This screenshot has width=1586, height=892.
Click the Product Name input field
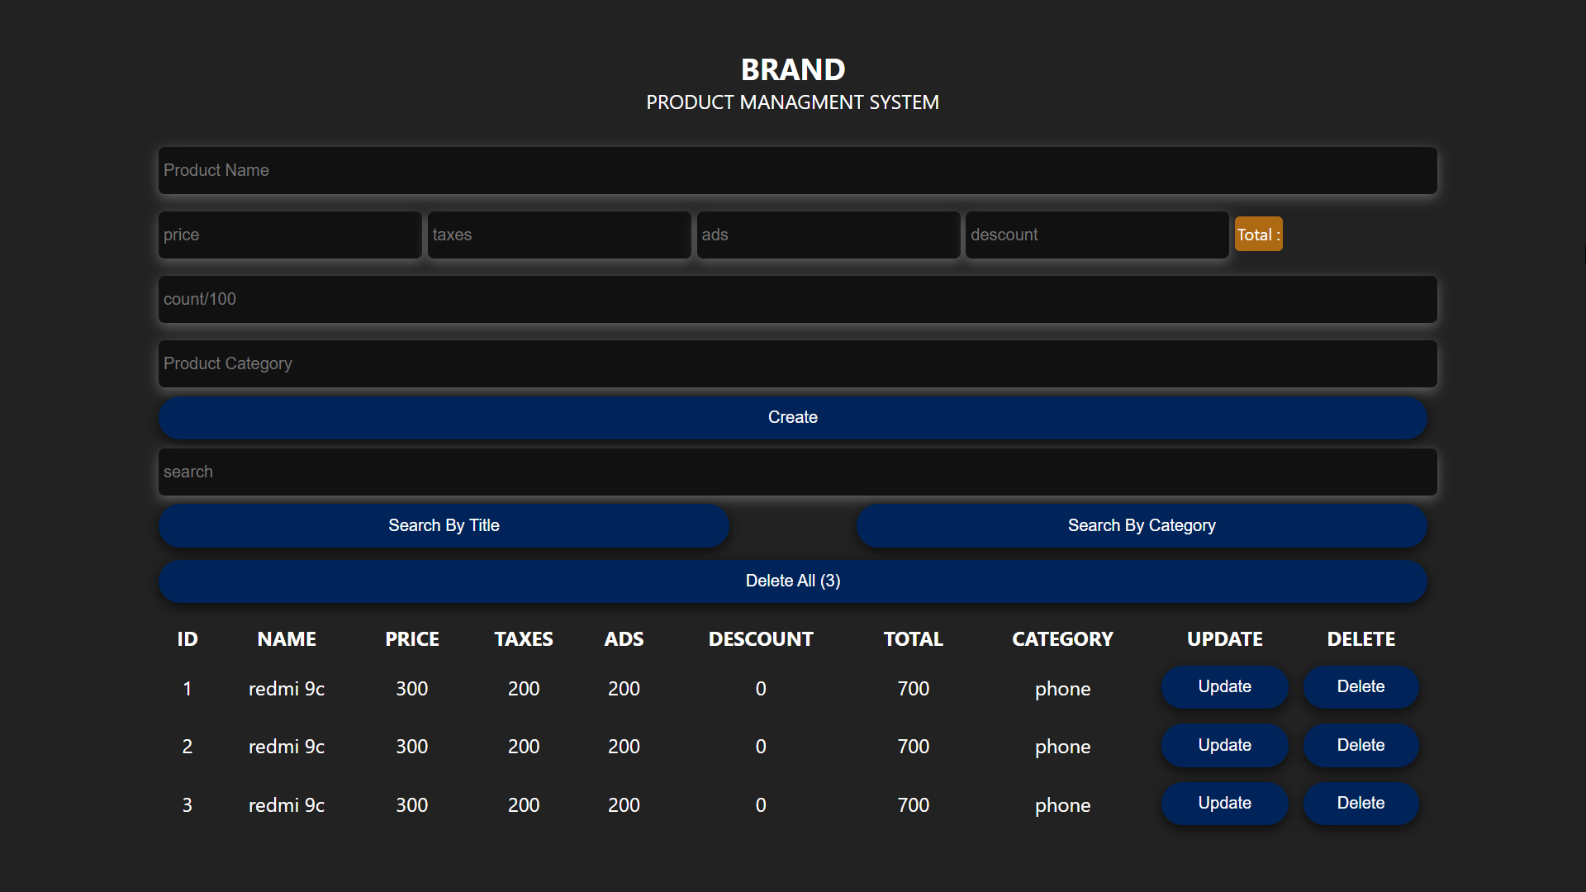click(x=797, y=170)
